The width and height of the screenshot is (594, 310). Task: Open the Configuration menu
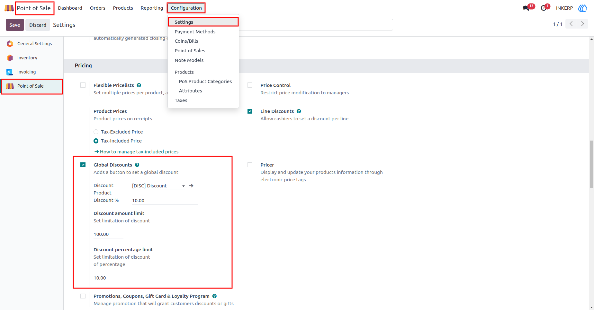(x=186, y=8)
